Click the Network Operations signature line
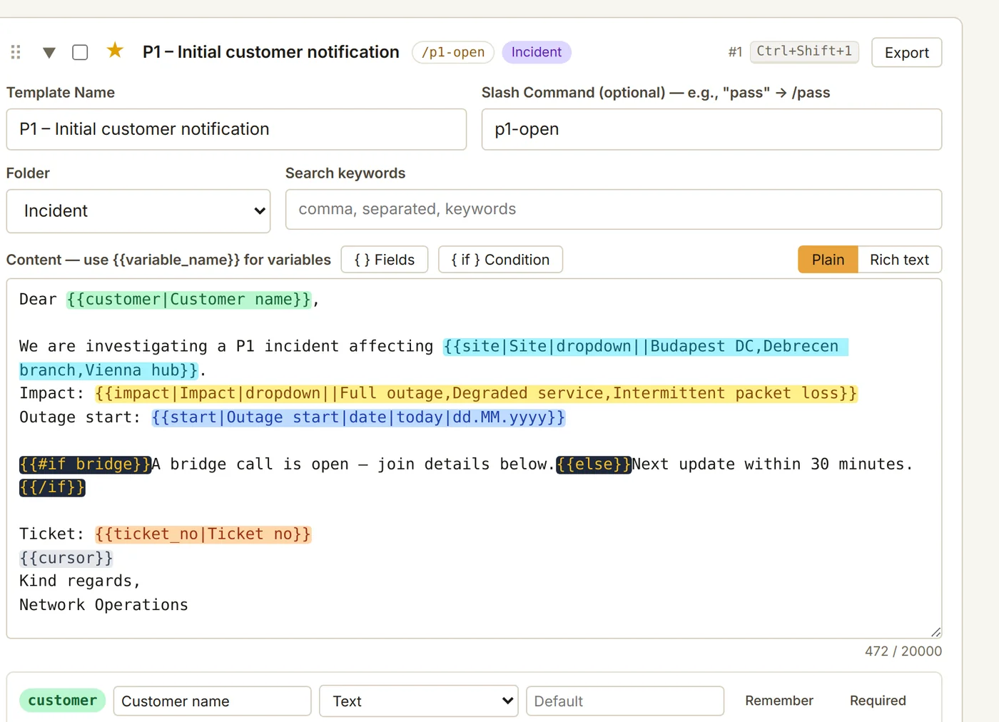The image size is (999, 722). click(x=103, y=605)
